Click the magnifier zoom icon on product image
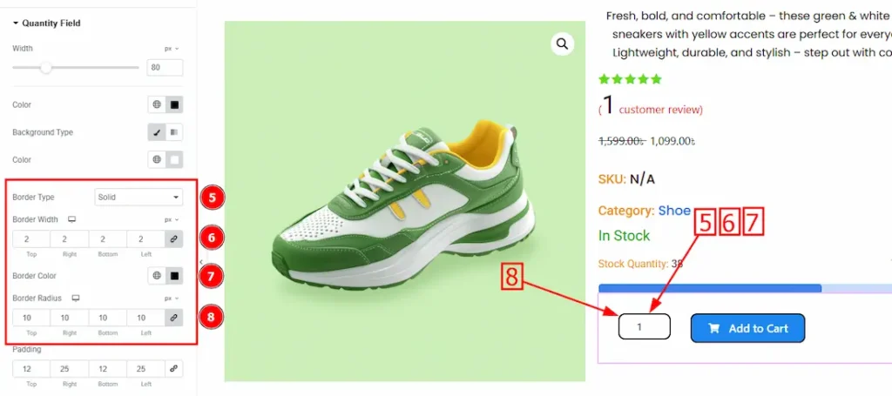Image resolution: width=892 pixels, height=396 pixels. point(563,44)
